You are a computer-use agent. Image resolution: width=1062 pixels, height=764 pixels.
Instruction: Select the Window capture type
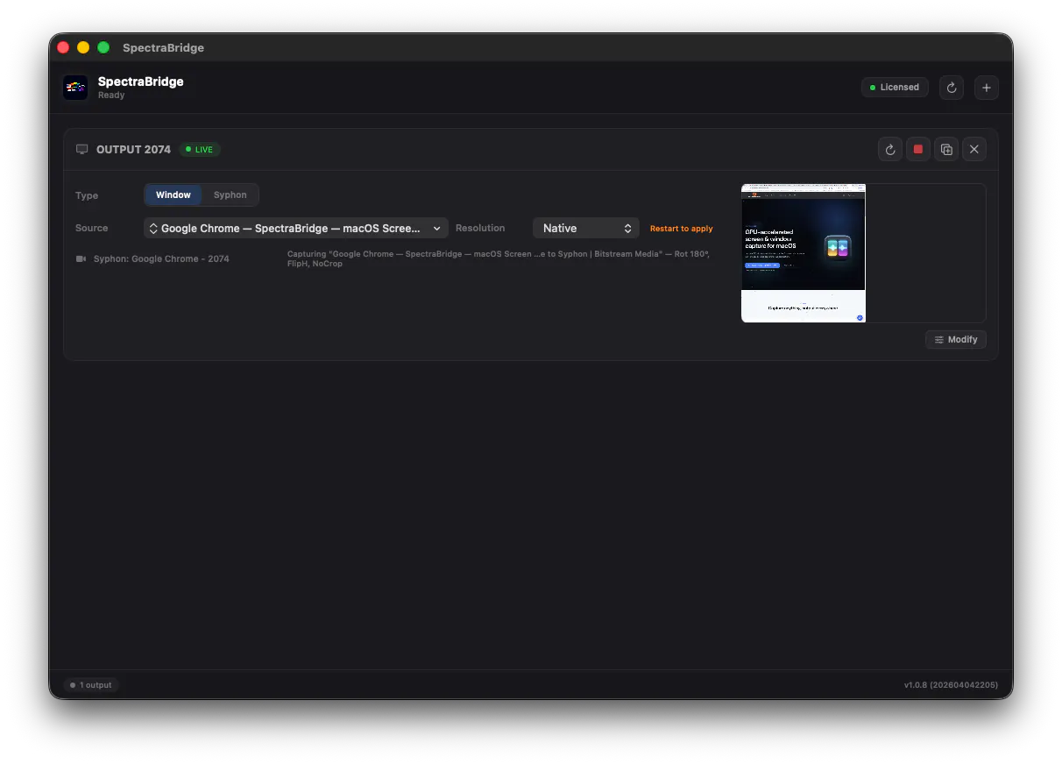coord(173,195)
